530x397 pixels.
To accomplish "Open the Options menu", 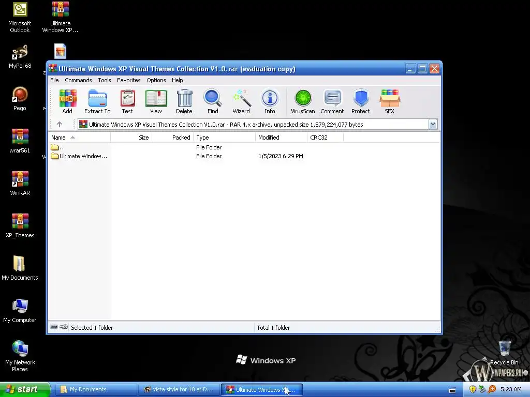I will [x=156, y=80].
